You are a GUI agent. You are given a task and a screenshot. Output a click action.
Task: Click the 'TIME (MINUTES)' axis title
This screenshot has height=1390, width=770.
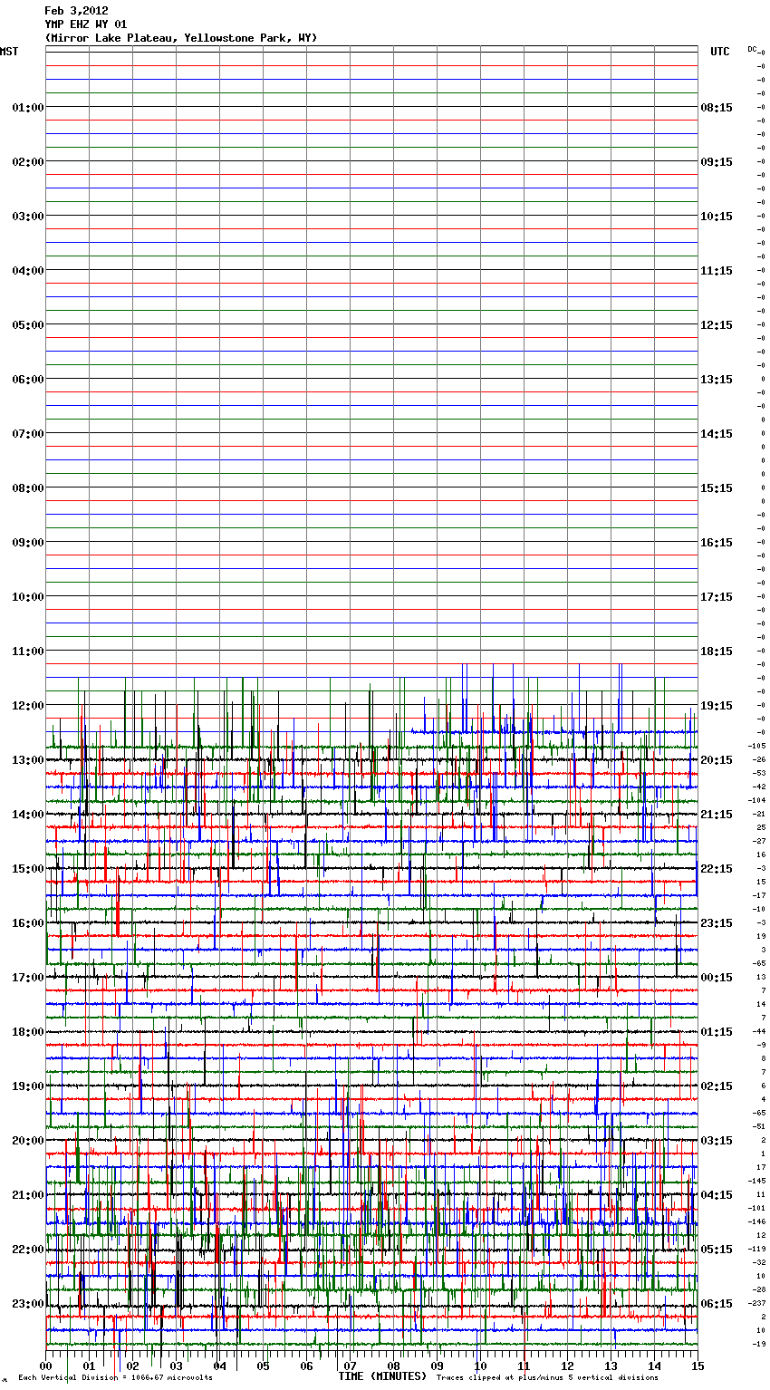[382, 1376]
